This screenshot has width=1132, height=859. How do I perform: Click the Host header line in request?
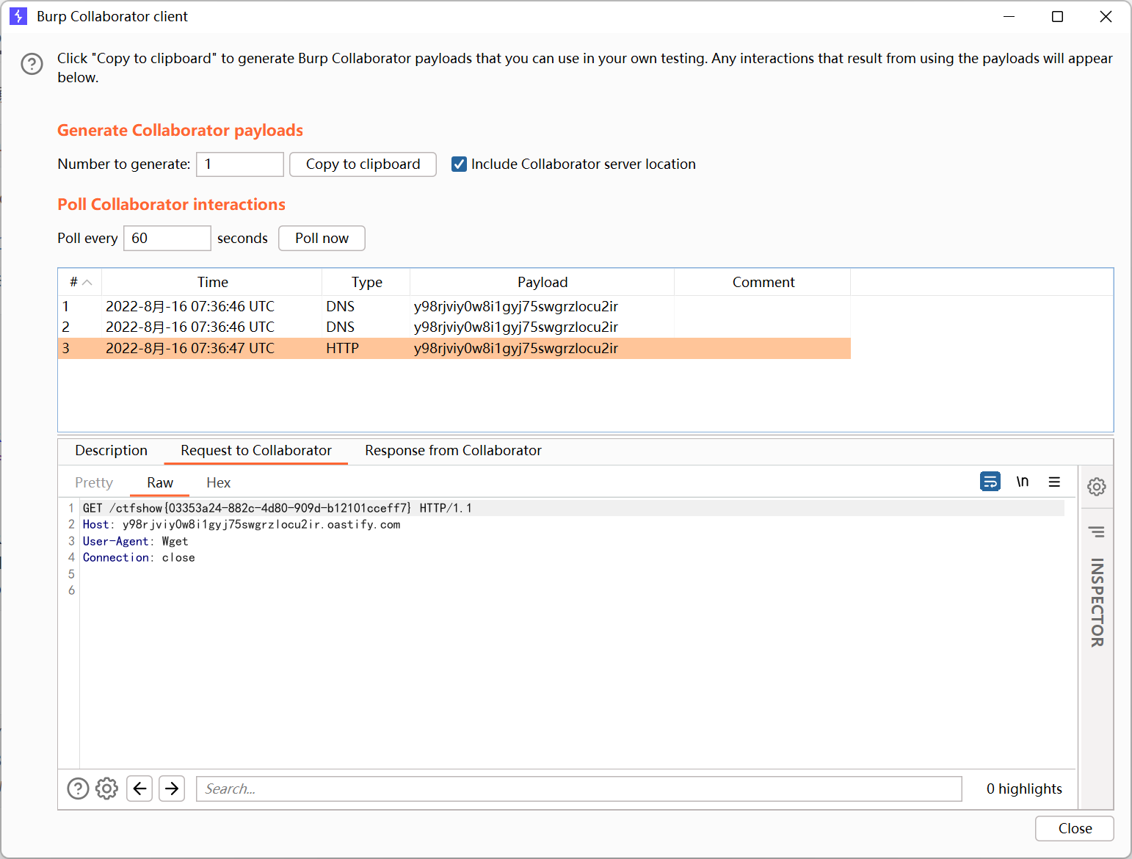[x=242, y=524]
